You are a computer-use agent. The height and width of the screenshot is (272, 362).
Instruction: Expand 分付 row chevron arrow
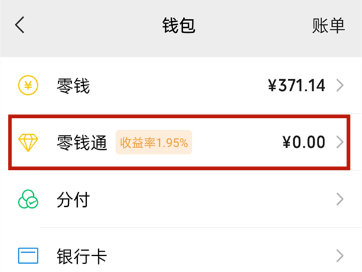(340, 199)
